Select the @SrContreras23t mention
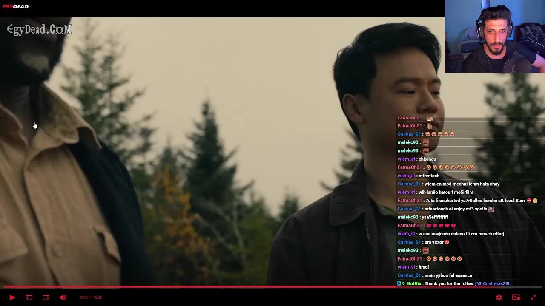The width and height of the screenshot is (545, 306). tap(492, 283)
